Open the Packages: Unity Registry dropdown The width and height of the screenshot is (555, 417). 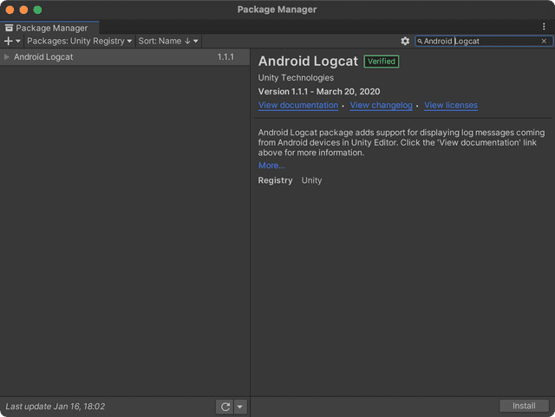click(x=79, y=41)
